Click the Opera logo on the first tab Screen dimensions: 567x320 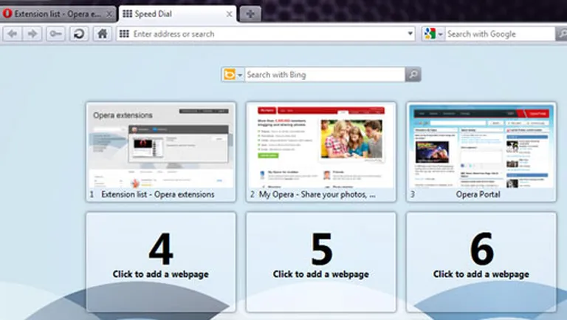(7, 14)
